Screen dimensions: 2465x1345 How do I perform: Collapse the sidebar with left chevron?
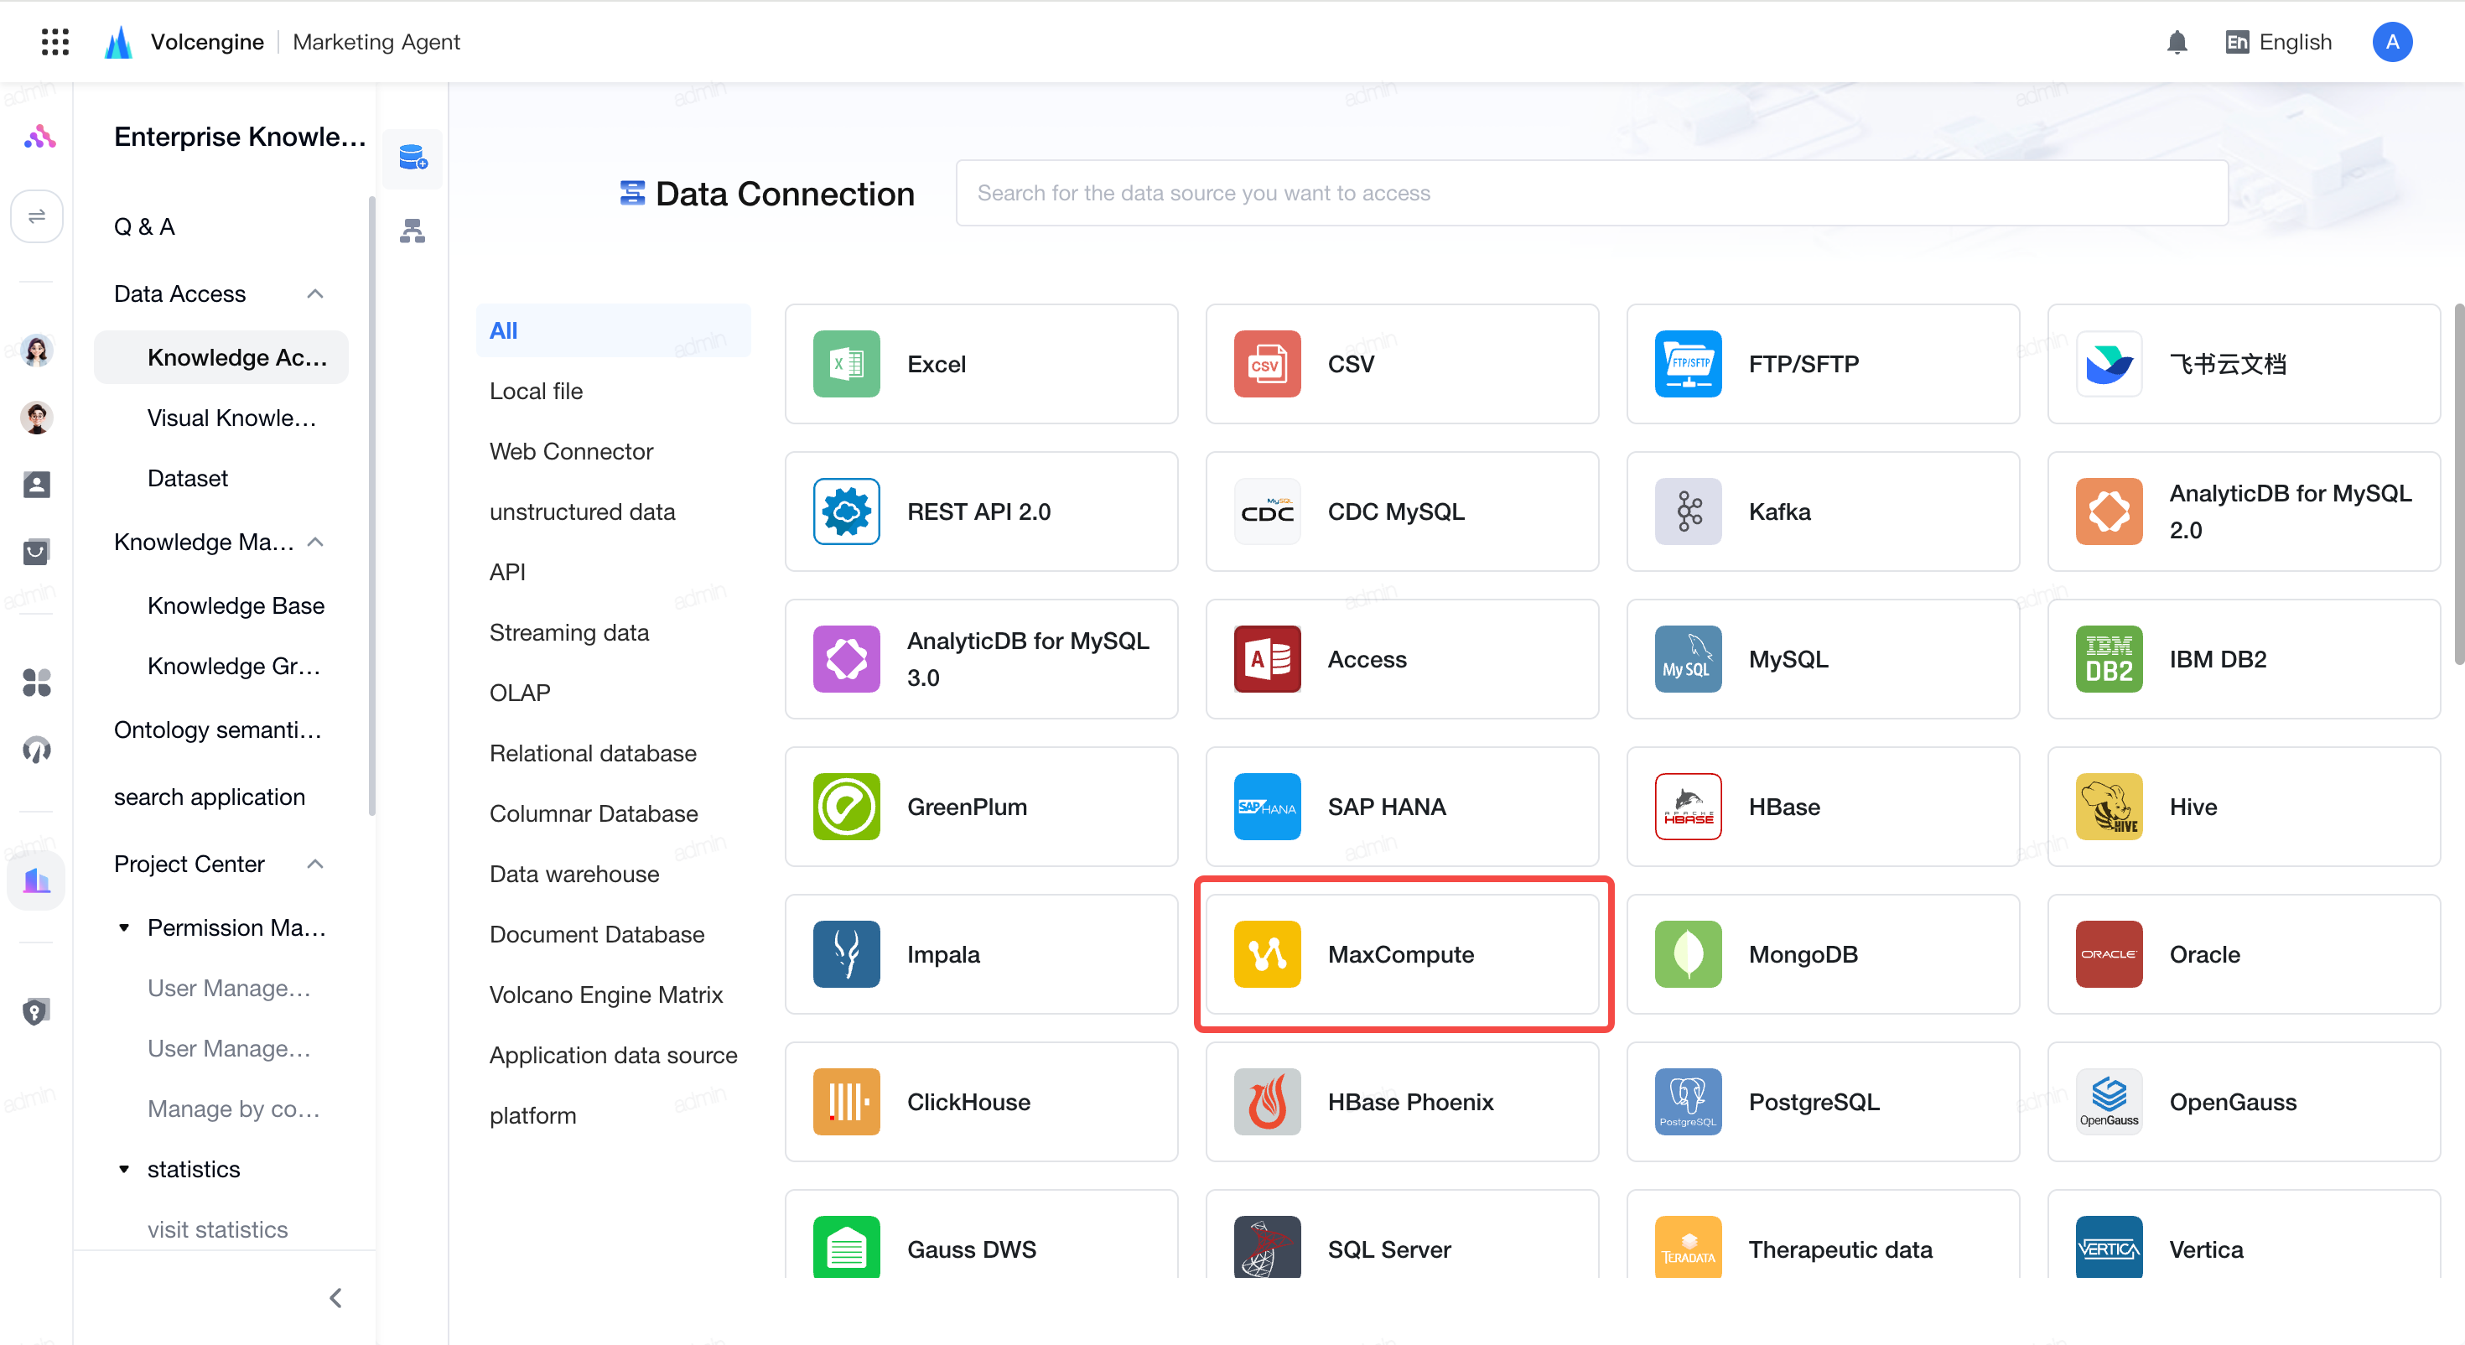pyautogui.click(x=336, y=1298)
